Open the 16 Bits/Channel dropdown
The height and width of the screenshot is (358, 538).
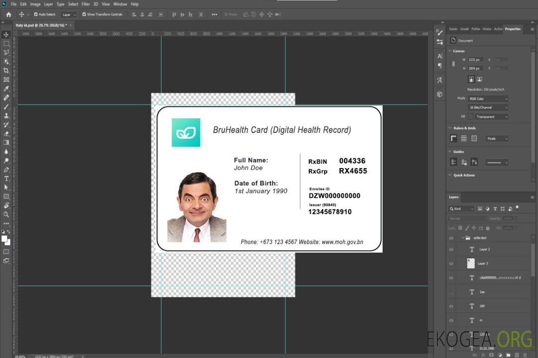pos(488,107)
